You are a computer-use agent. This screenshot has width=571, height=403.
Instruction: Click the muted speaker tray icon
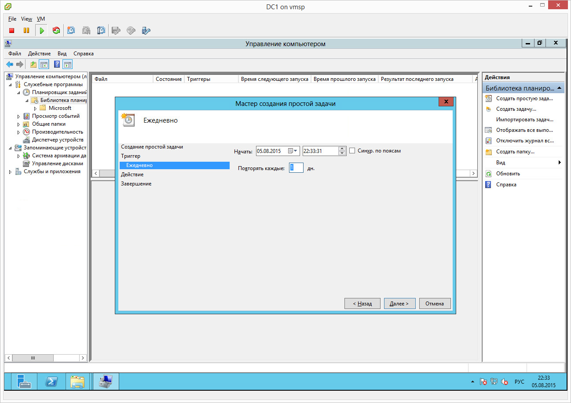505,381
